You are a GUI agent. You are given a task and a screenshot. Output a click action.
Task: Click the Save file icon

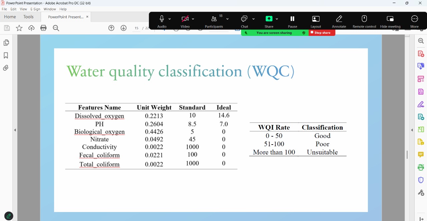[x=7, y=28]
